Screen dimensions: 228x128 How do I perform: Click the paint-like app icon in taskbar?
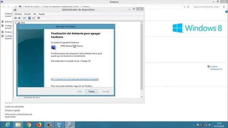[x=49, y=125]
